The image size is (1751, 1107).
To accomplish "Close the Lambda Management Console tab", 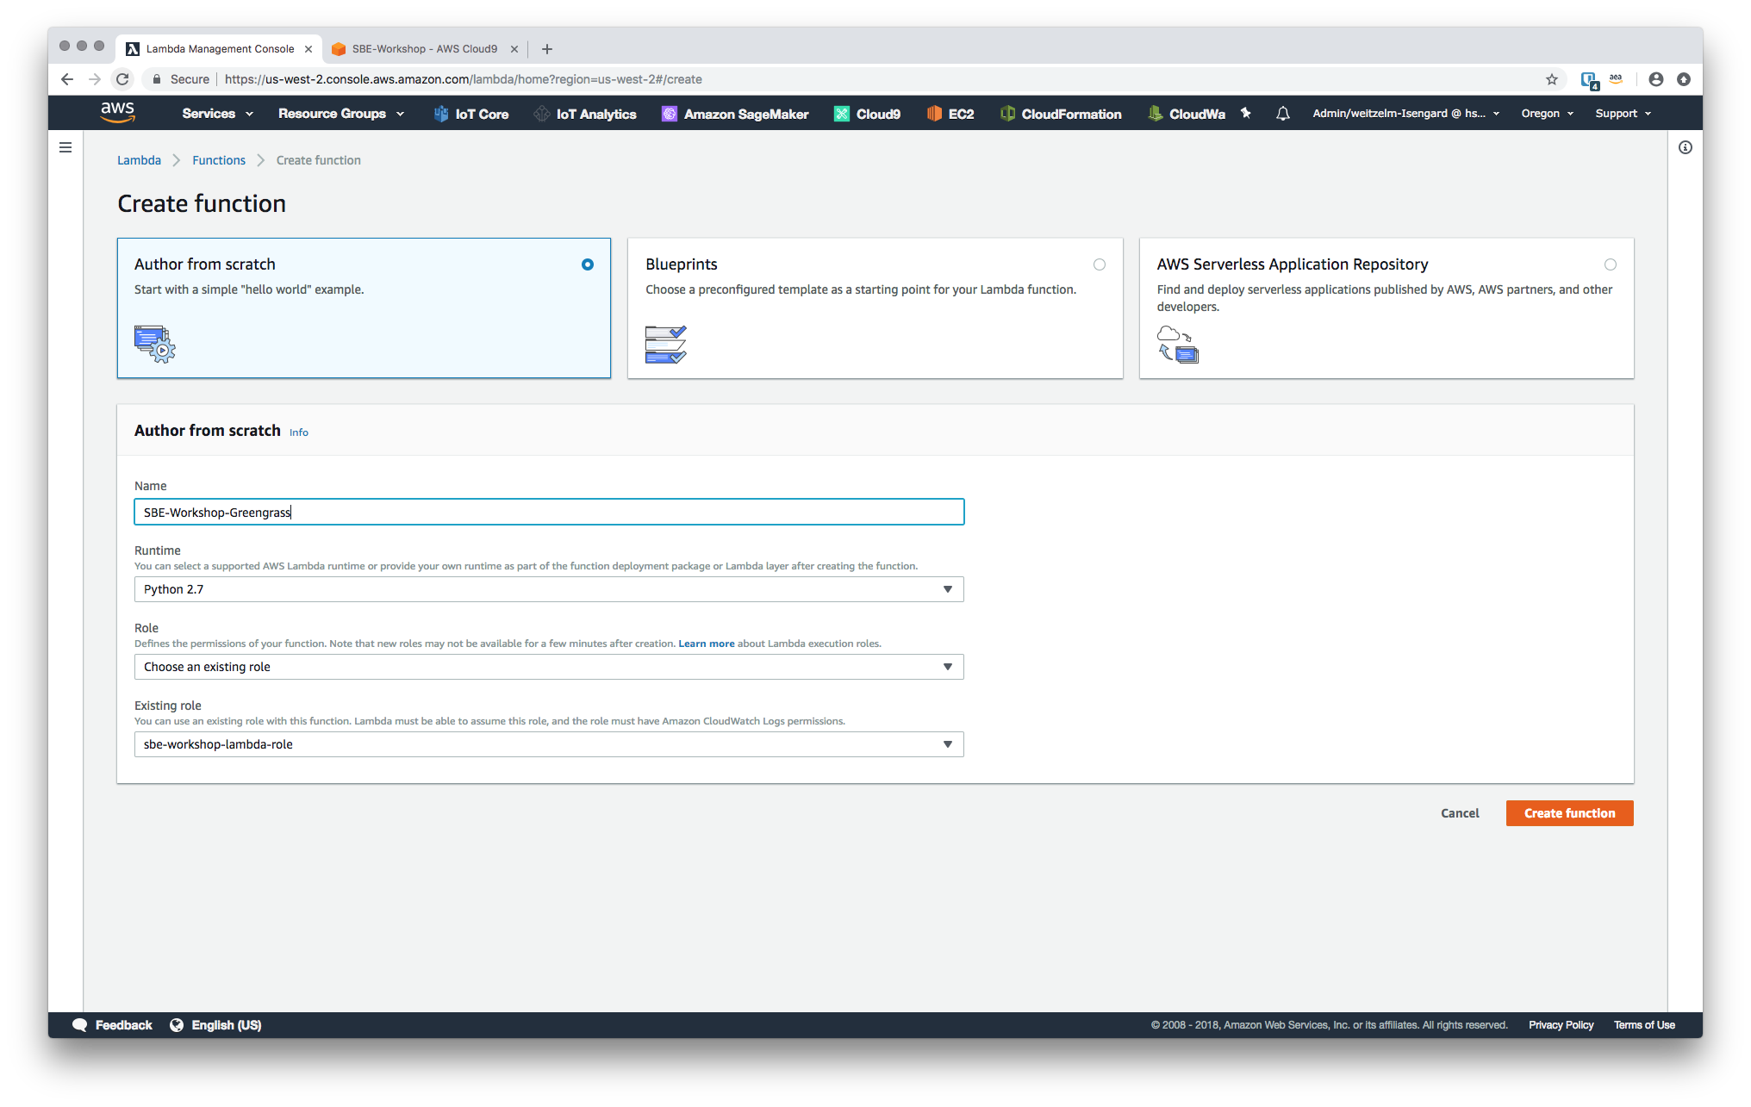I will pyautogui.click(x=308, y=49).
